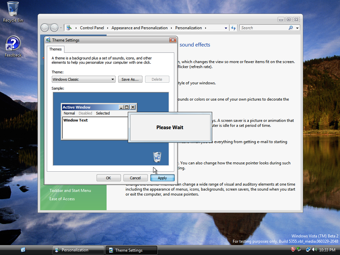Click the Apply button
The height and width of the screenshot is (255, 340).
pyautogui.click(x=162, y=178)
